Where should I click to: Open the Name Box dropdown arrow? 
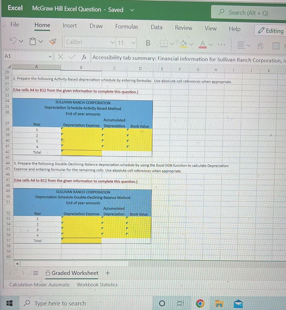click(x=50, y=57)
